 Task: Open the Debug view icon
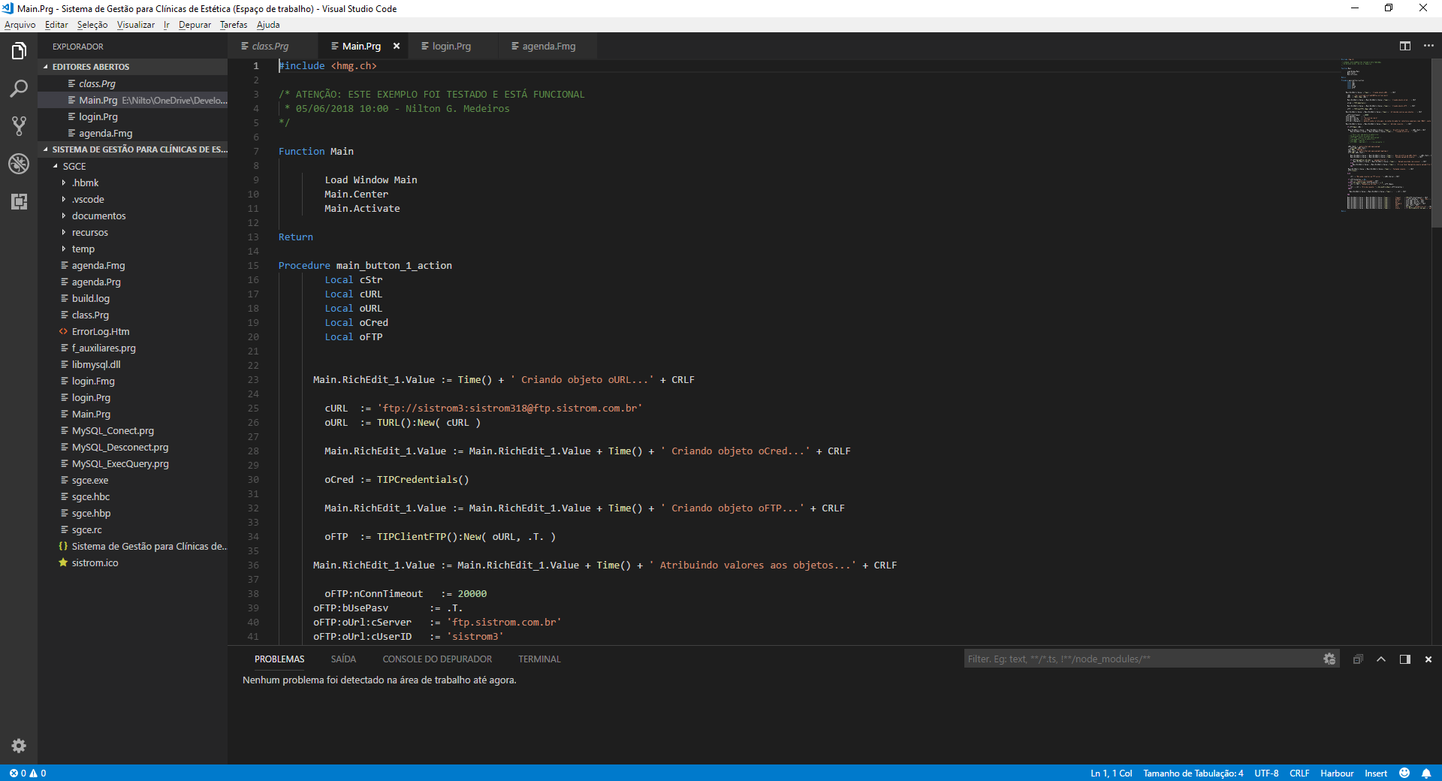pyautogui.click(x=19, y=164)
